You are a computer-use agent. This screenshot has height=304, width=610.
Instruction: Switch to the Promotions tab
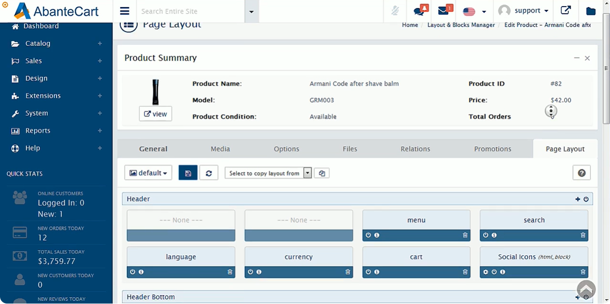coord(492,149)
